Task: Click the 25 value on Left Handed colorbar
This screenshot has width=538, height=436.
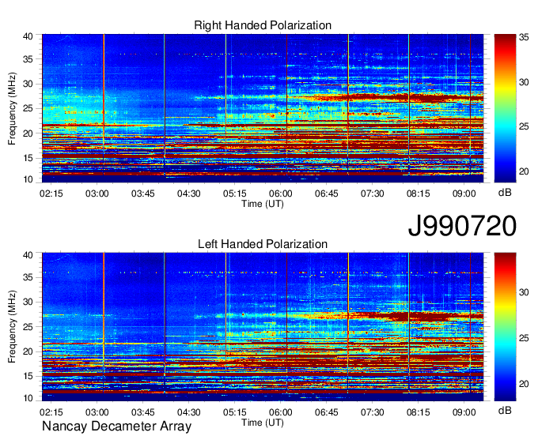Action: [524, 338]
